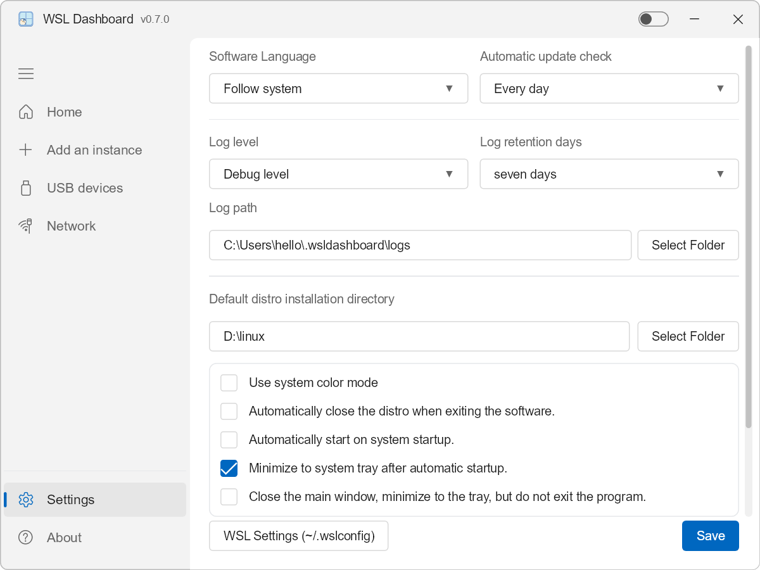Select Settings in the sidebar

pos(71,500)
